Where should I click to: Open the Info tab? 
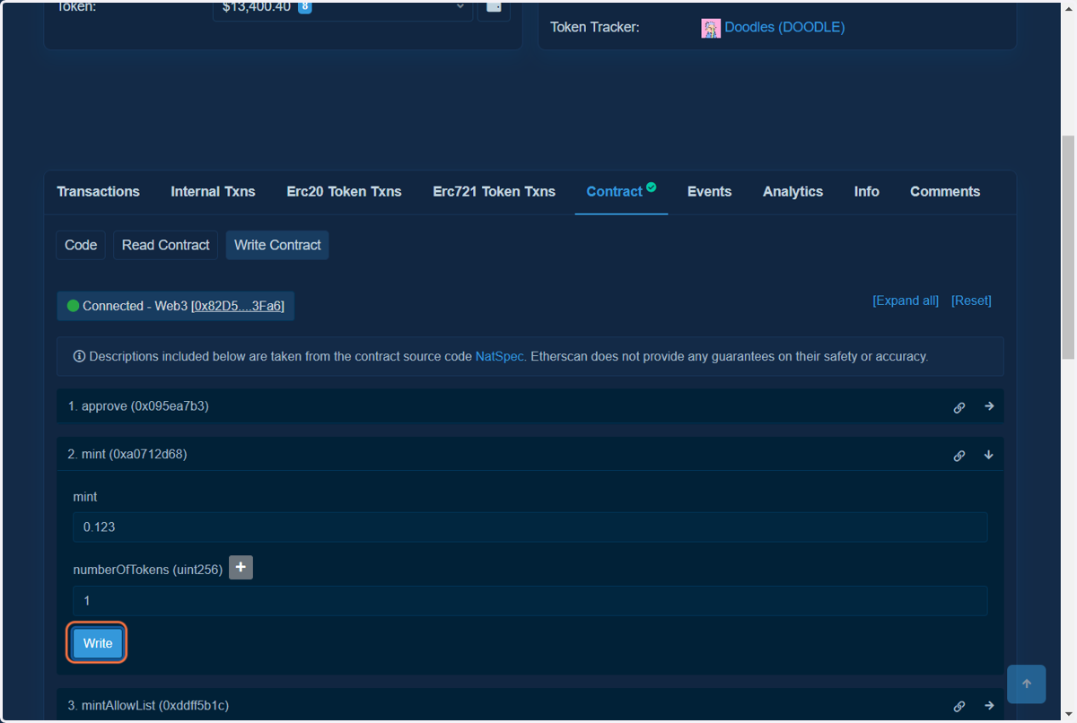[x=866, y=192]
